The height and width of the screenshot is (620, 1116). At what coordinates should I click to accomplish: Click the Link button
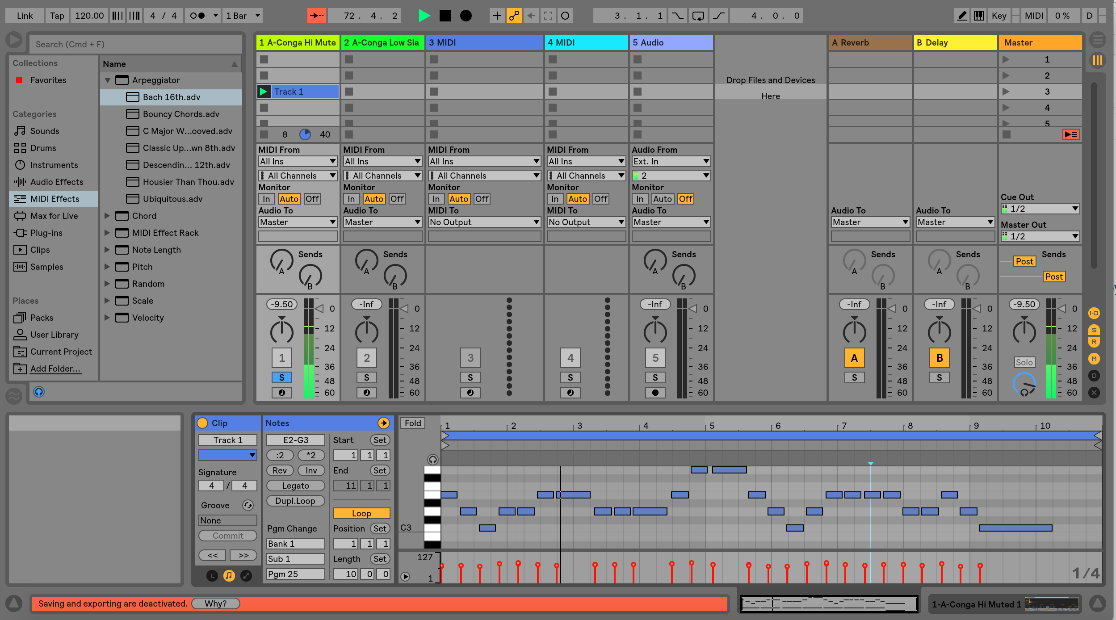25,16
